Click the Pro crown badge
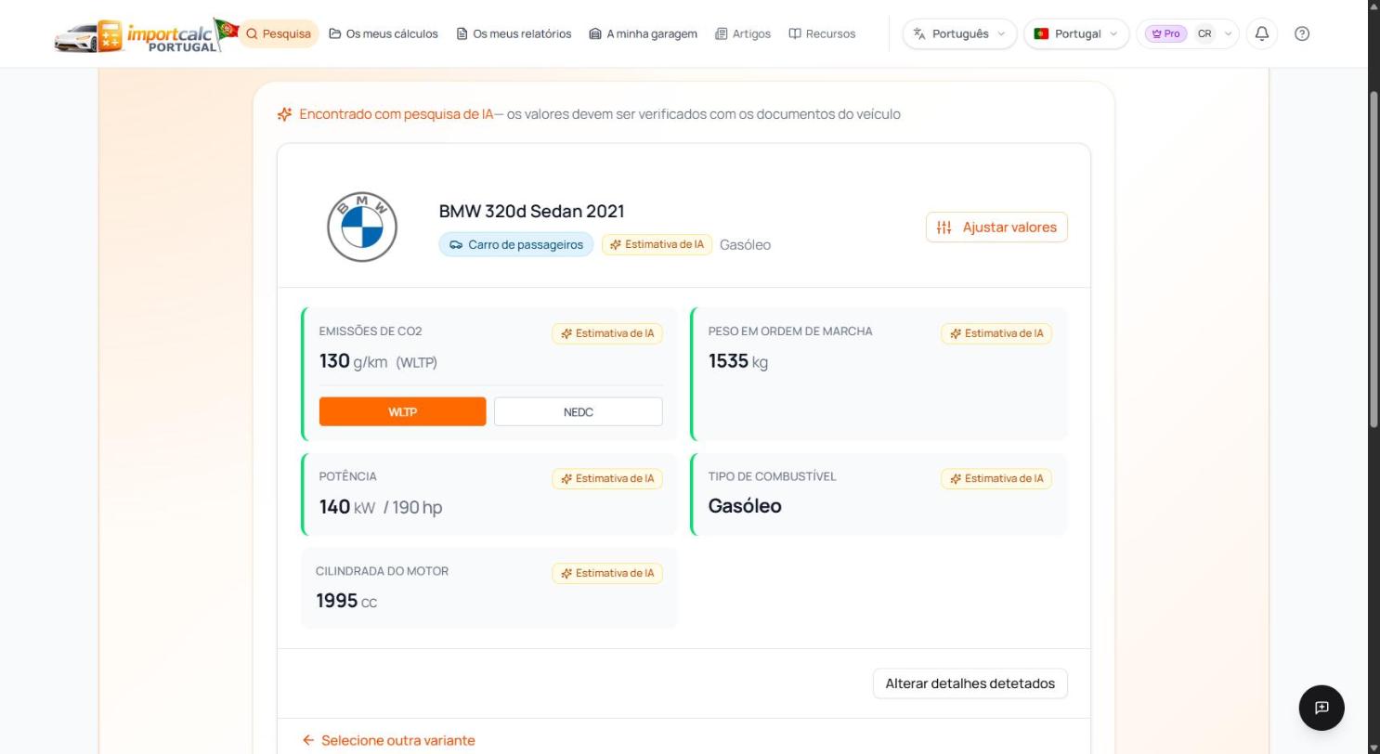Image resolution: width=1380 pixels, height=754 pixels. tap(1165, 33)
